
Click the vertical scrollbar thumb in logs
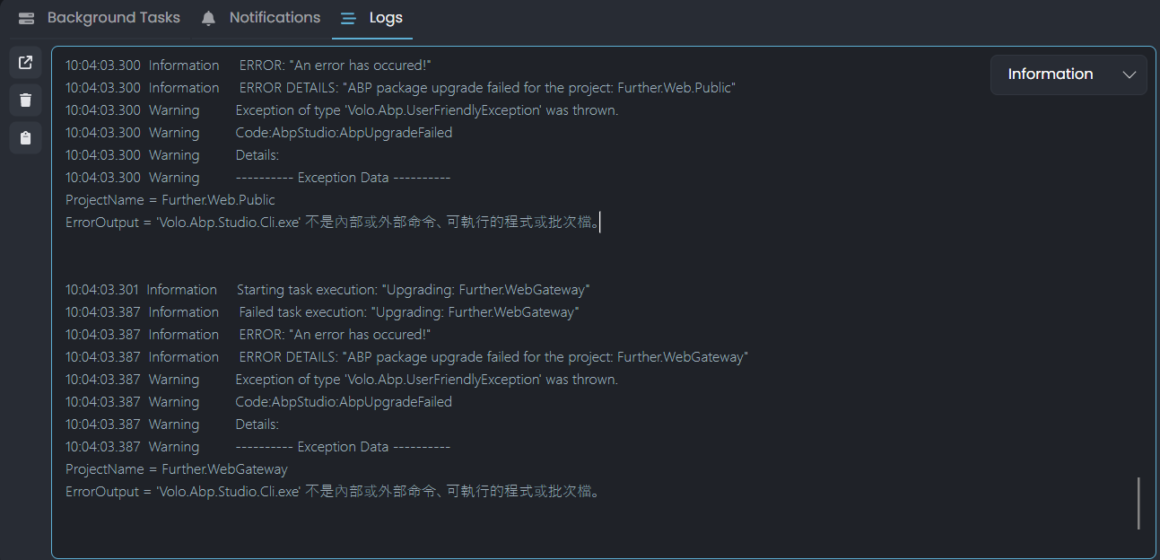1138,503
